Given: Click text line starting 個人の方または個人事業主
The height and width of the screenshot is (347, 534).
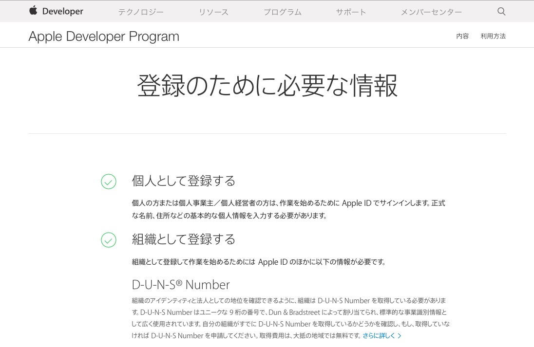Looking at the screenshot, I should tap(288, 203).
